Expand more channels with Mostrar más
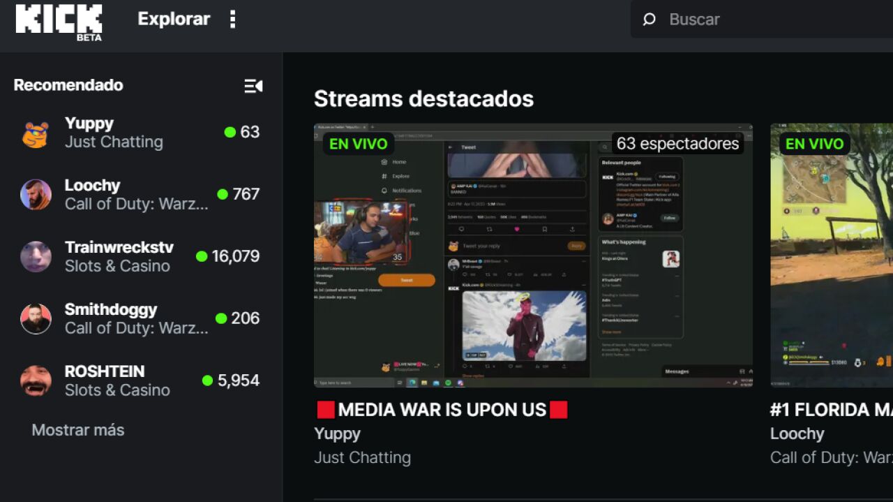This screenshot has height=502, width=893. pos(77,430)
